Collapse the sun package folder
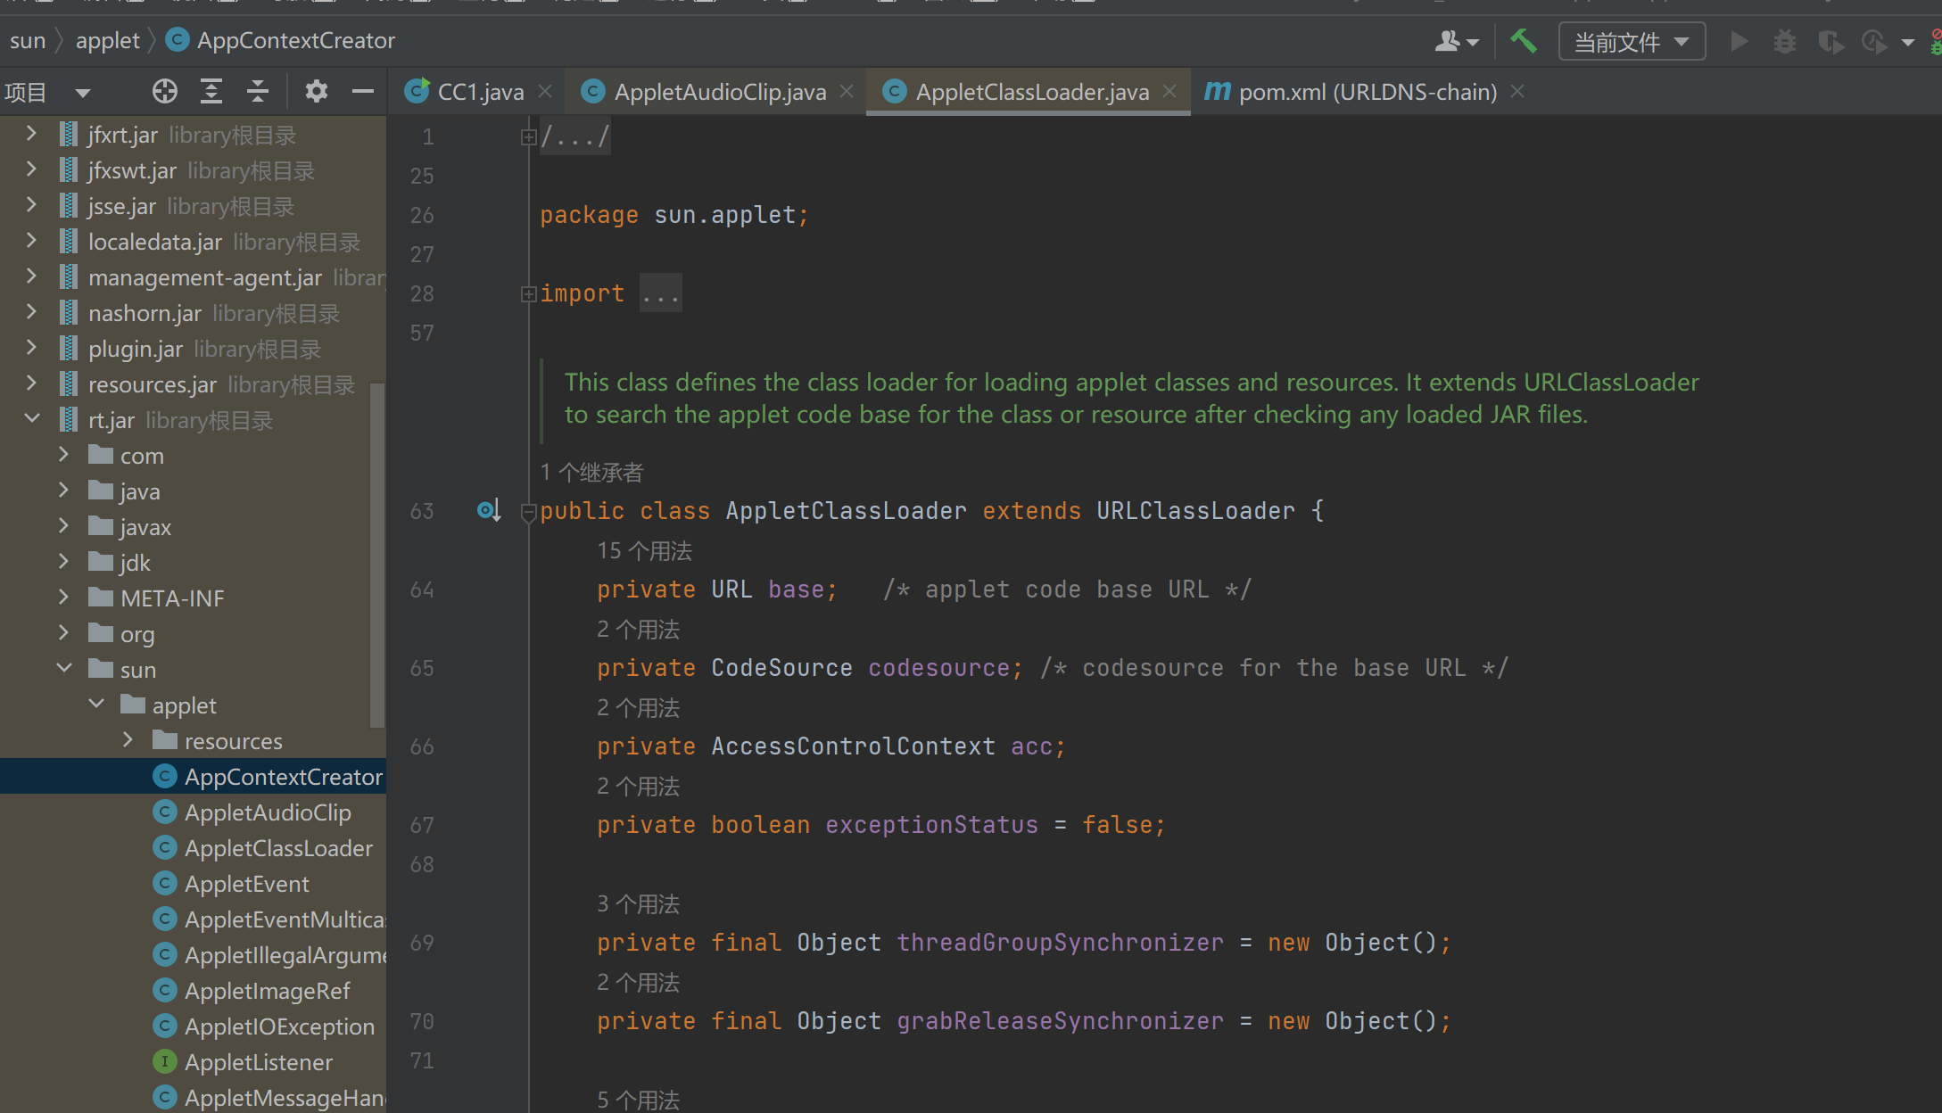The width and height of the screenshot is (1942, 1113). 63,668
